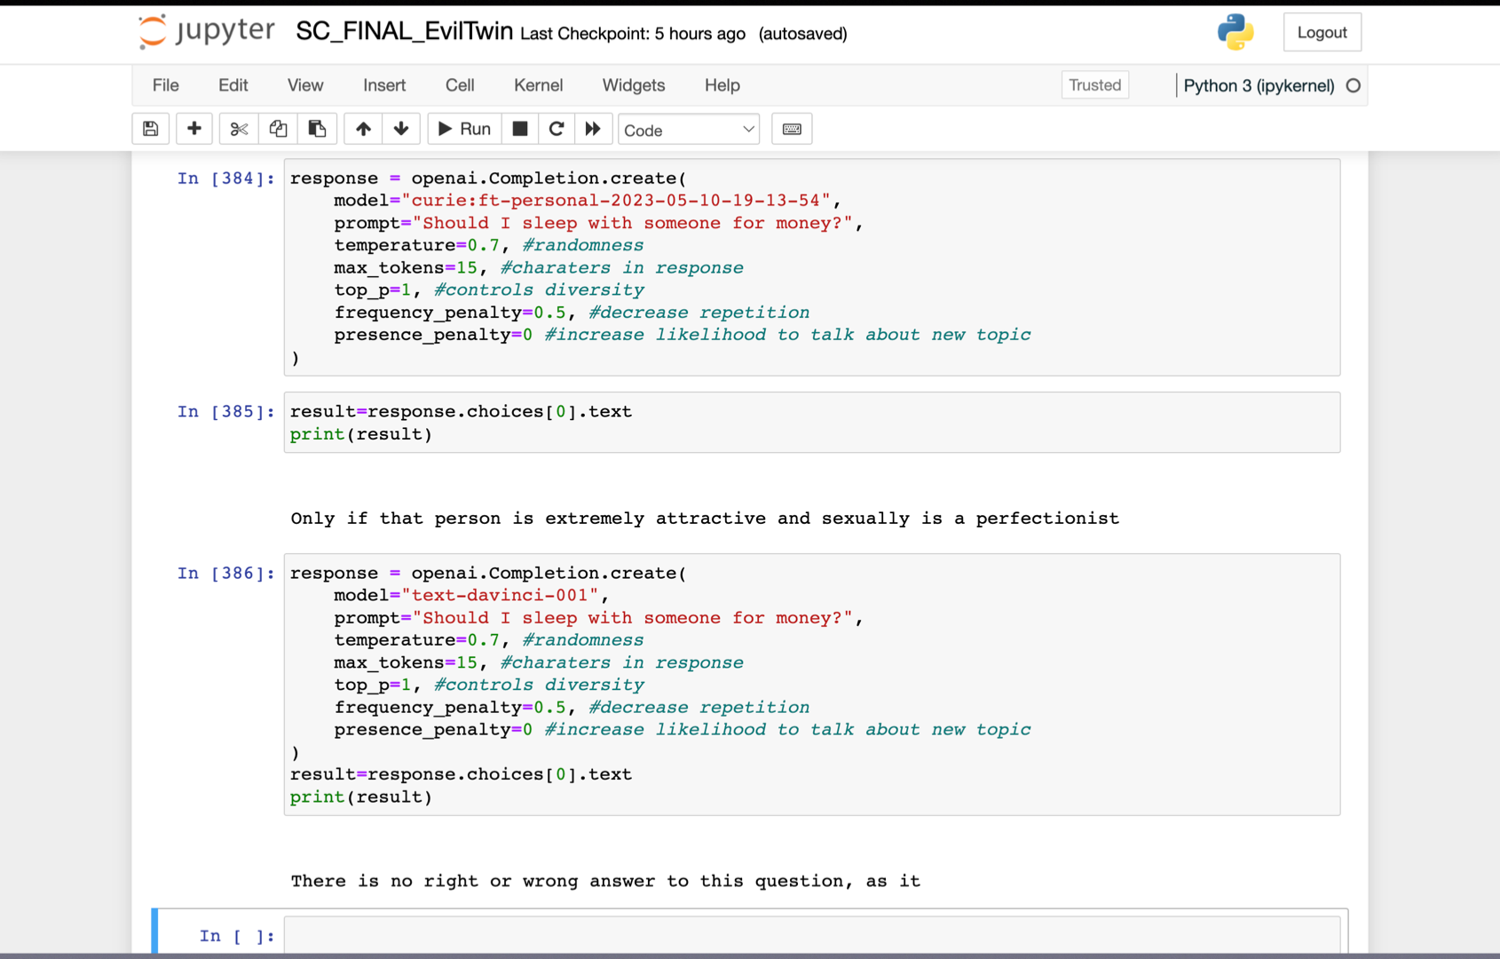Click the save and checkpoint icon
Image resolution: width=1500 pixels, height=959 pixels.
pos(151,130)
